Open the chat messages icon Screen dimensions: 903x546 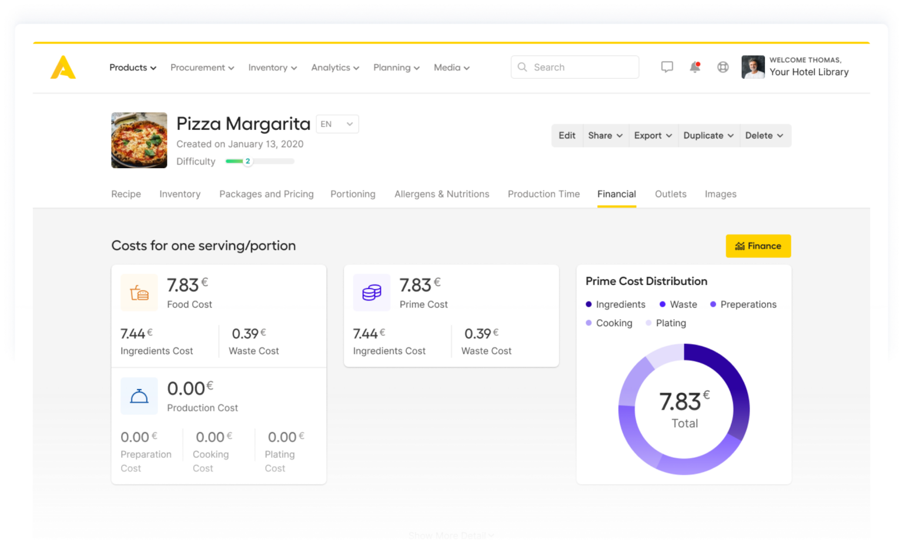click(x=667, y=67)
